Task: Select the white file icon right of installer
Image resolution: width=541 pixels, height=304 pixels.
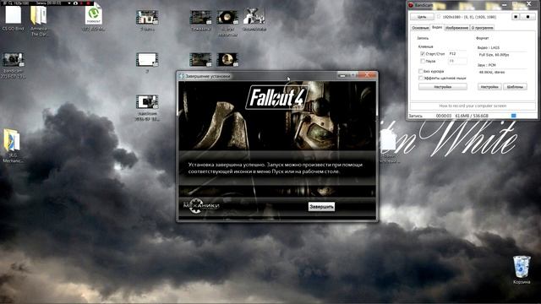Action: (389, 146)
